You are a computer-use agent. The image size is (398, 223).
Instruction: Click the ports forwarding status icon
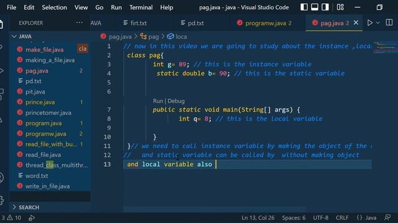32,217
